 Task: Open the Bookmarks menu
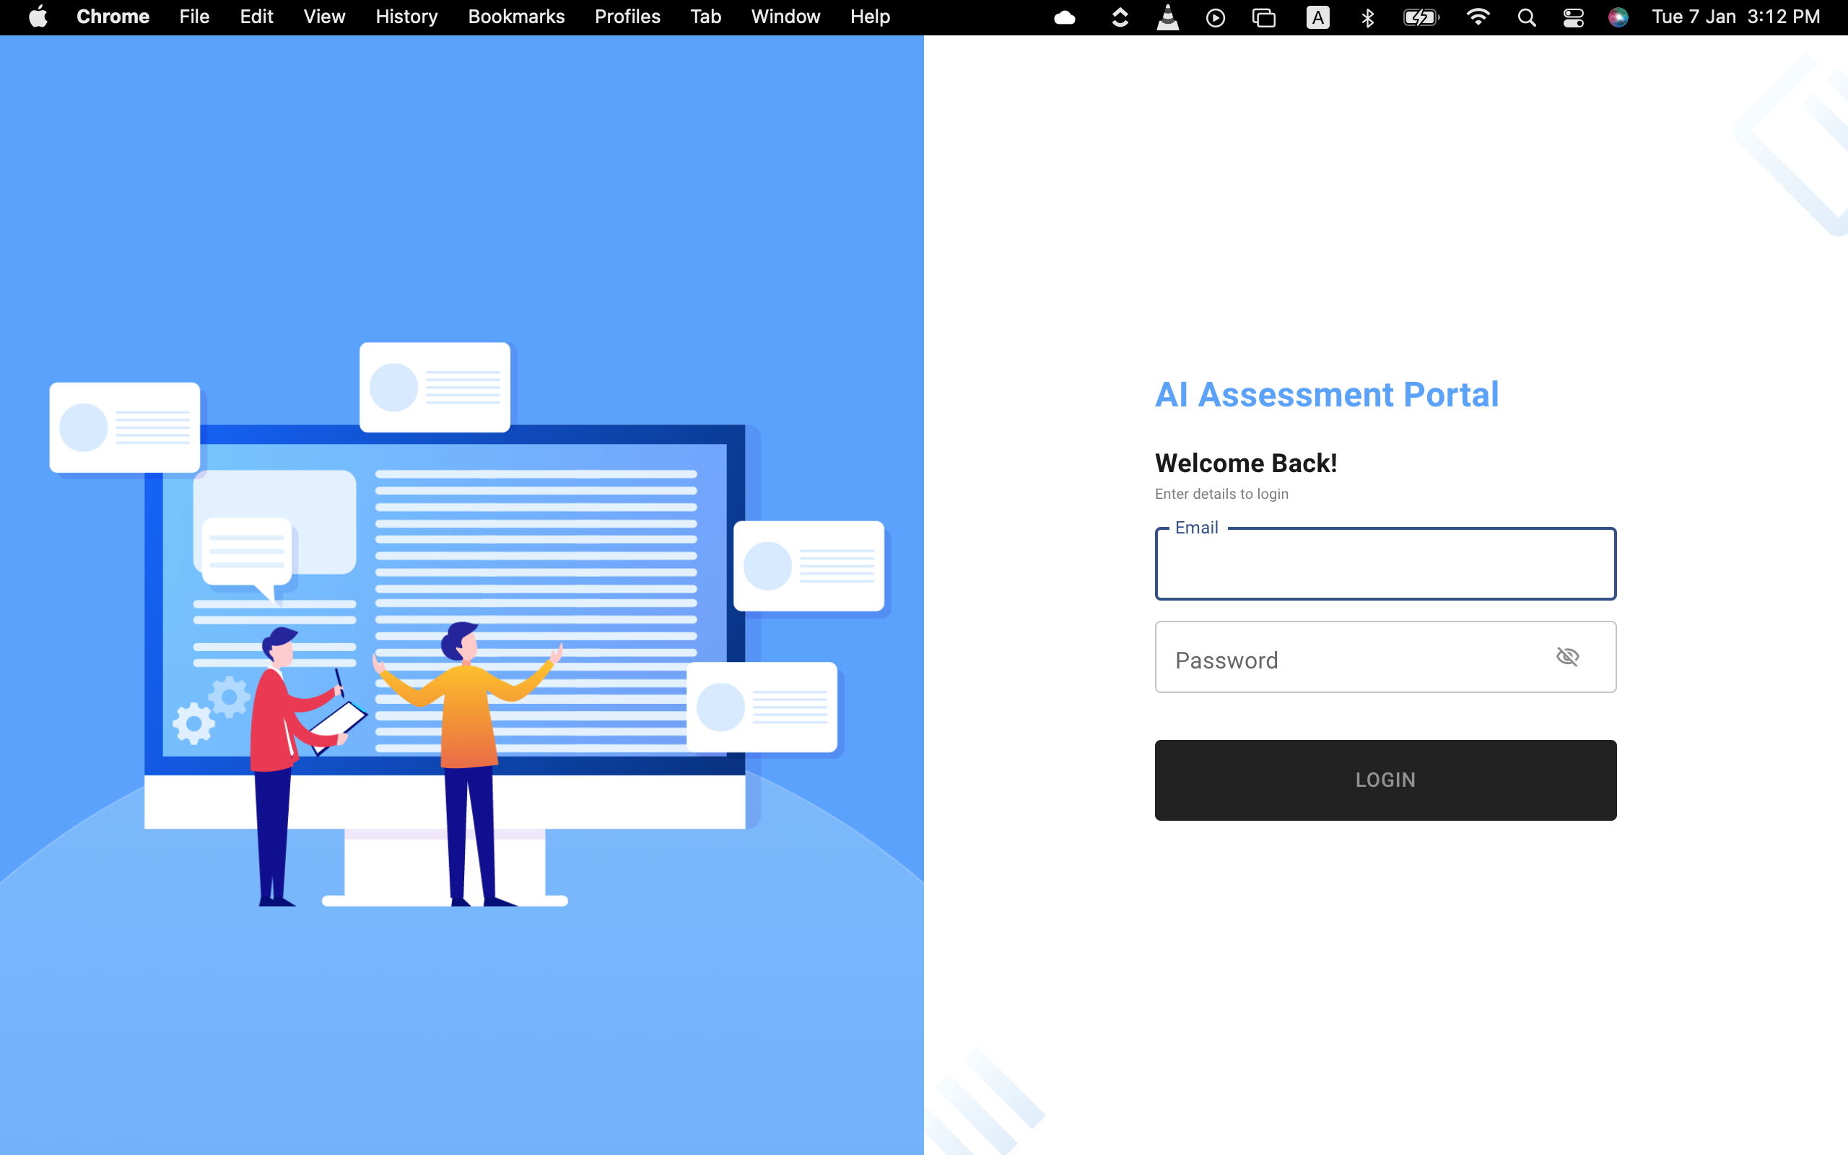(x=516, y=17)
